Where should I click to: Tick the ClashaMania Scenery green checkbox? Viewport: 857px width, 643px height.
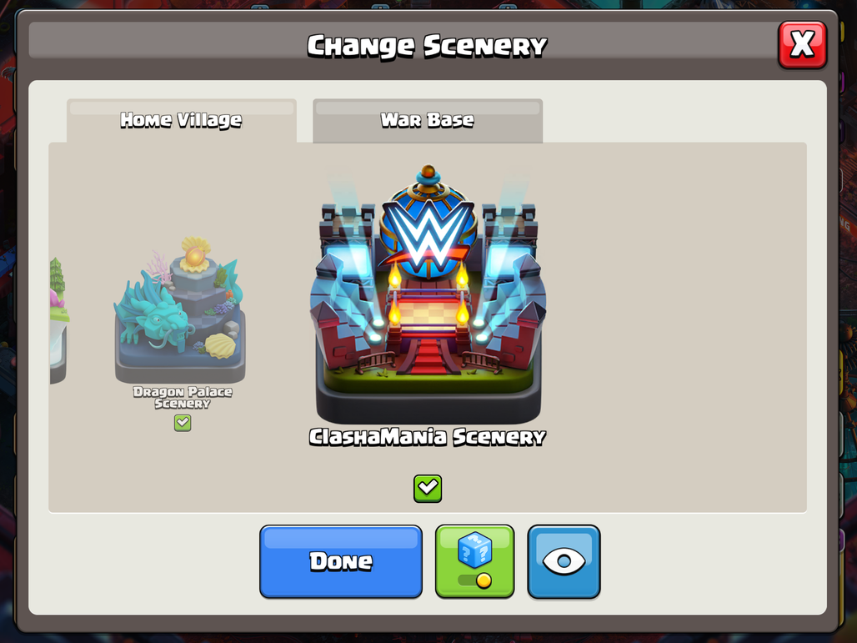428,488
